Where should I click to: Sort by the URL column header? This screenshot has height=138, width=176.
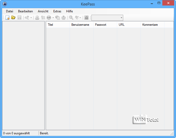(x=129, y=25)
